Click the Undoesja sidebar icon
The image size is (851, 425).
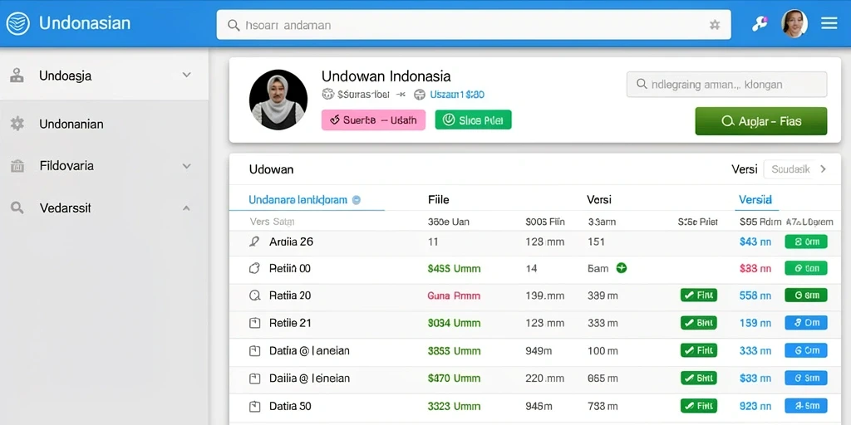[17, 76]
